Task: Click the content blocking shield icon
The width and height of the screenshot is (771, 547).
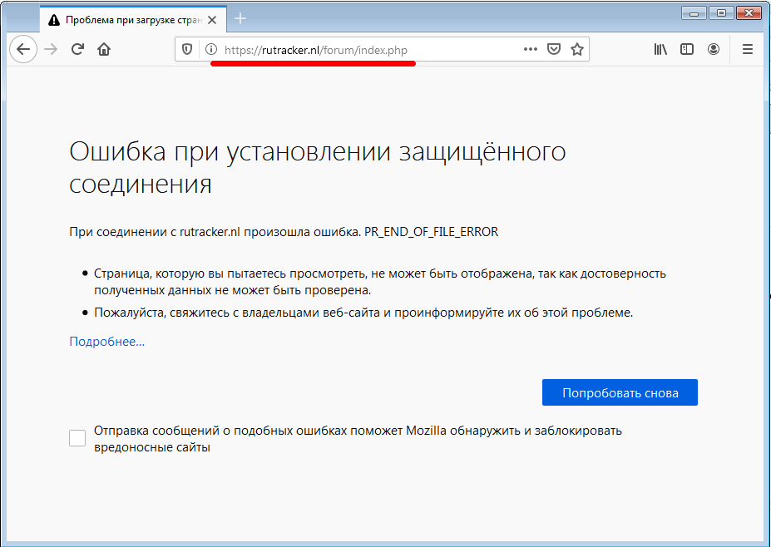Action: pyautogui.click(x=186, y=49)
